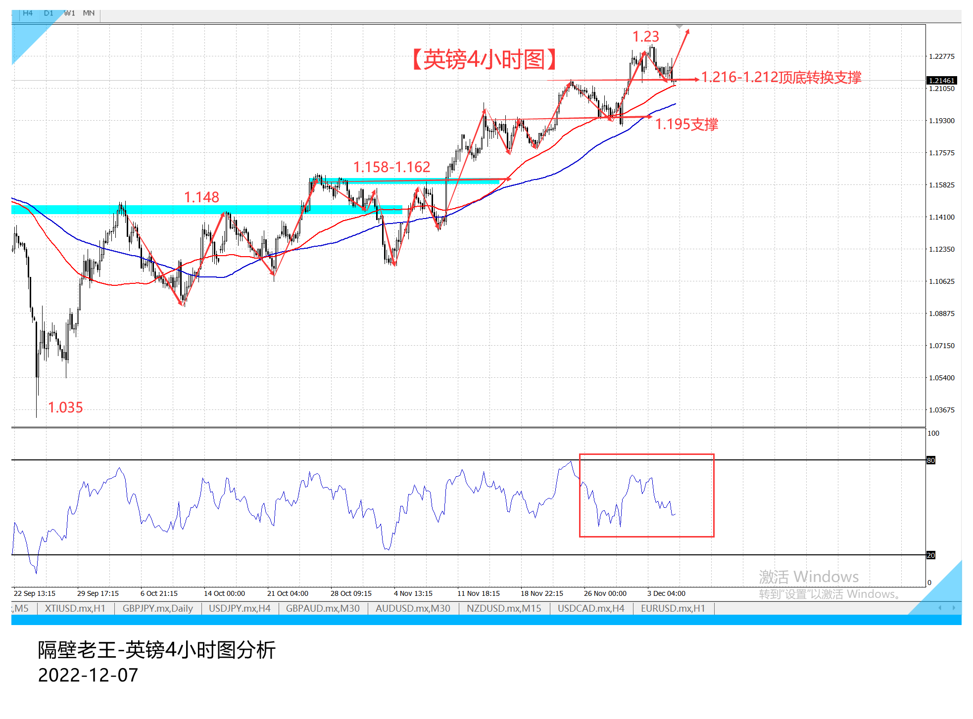Switch to the D1 timeframe
Viewport: 973px width, 719px height.
coord(49,13)
